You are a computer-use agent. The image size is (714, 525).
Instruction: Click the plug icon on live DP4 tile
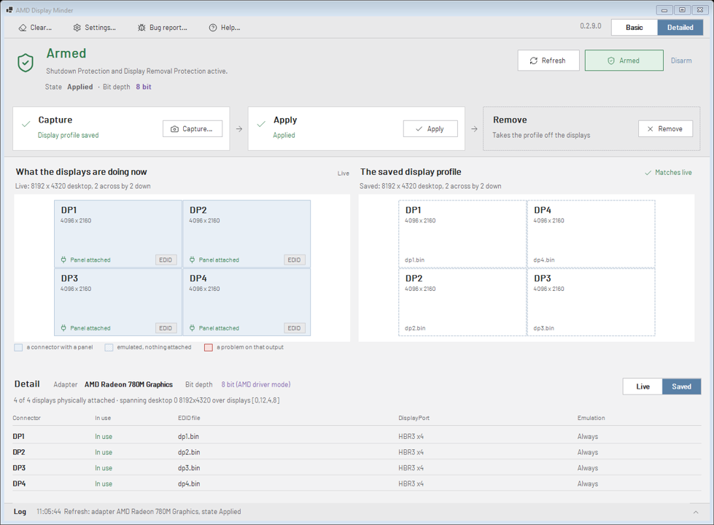point(192,328)
